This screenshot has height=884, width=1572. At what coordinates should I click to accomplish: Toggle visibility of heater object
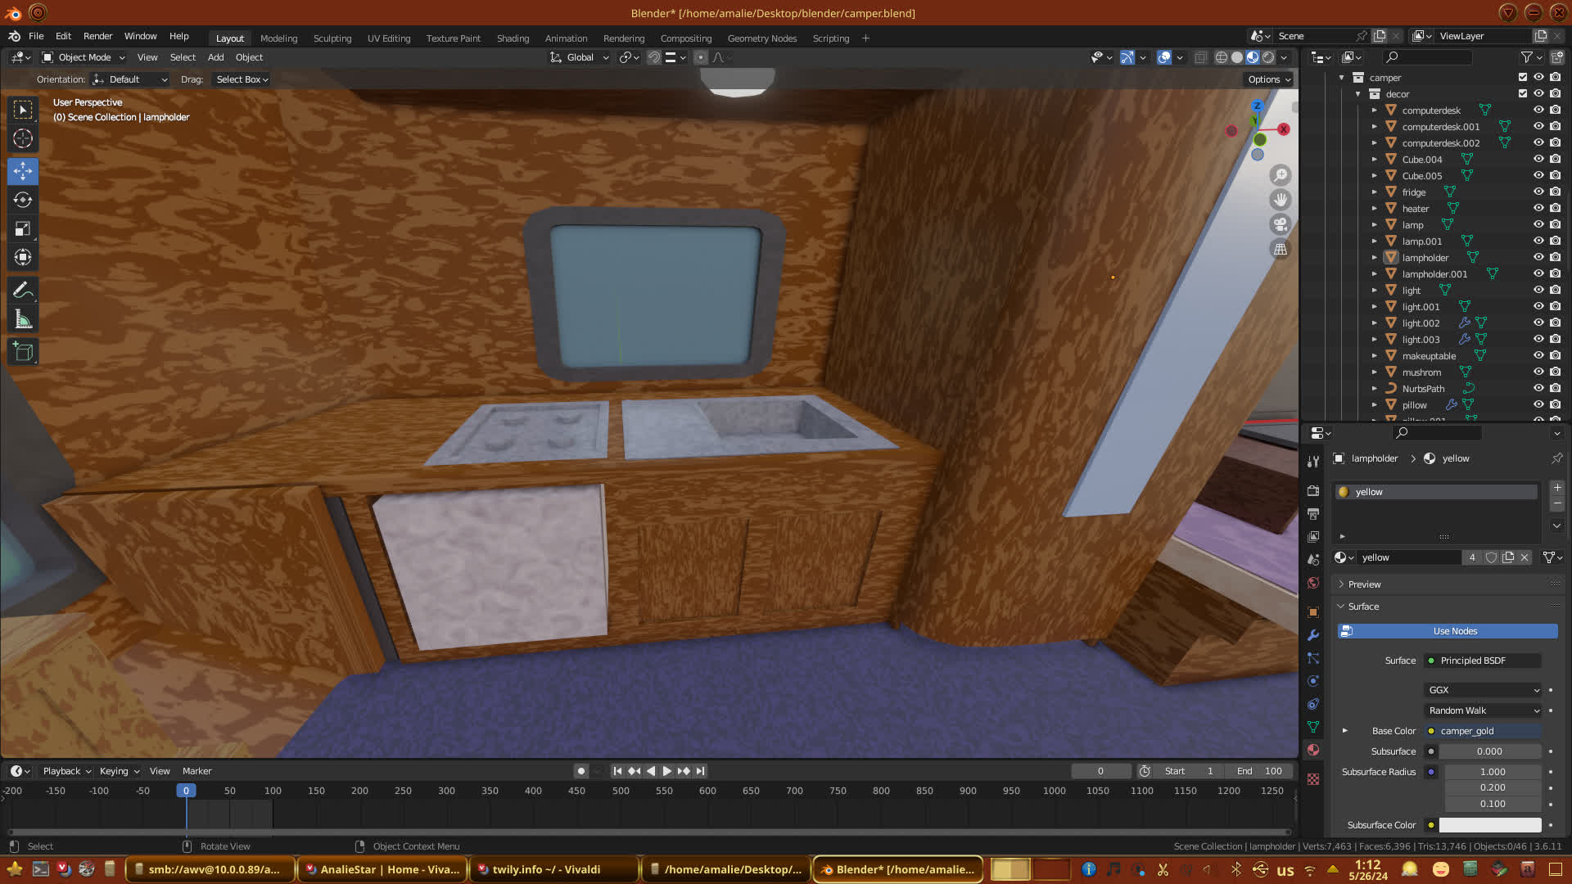tap(1538, 209)
